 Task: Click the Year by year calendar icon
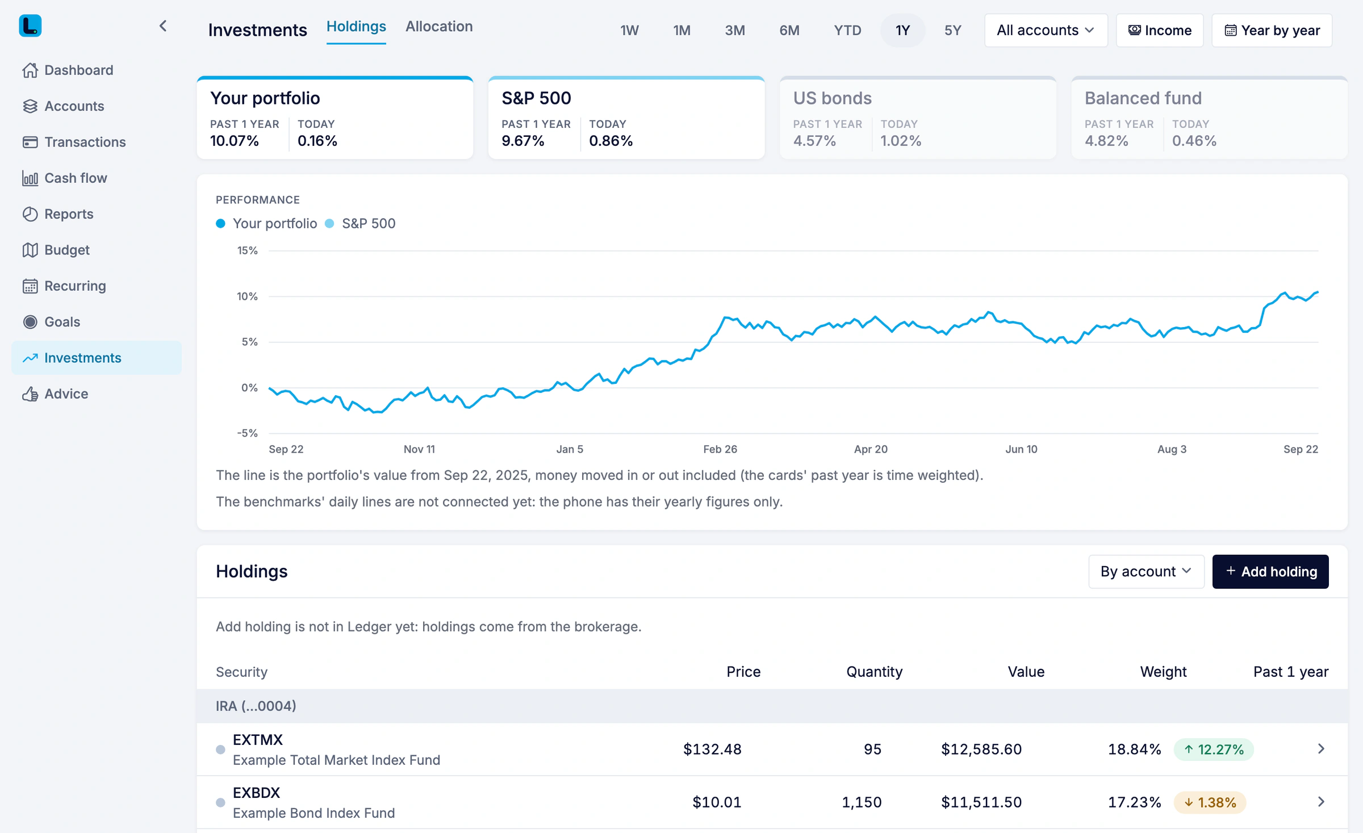pyautogui.click(x=1230, y=30)
